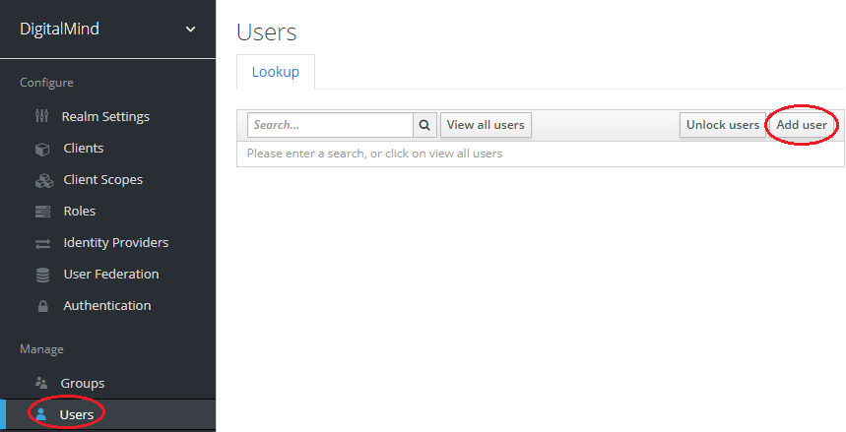The height and width of the screenshot is (432, 846).
Task: Go to Client Scopes menu label
Action: pyautogui.click(x=102, y=180)
